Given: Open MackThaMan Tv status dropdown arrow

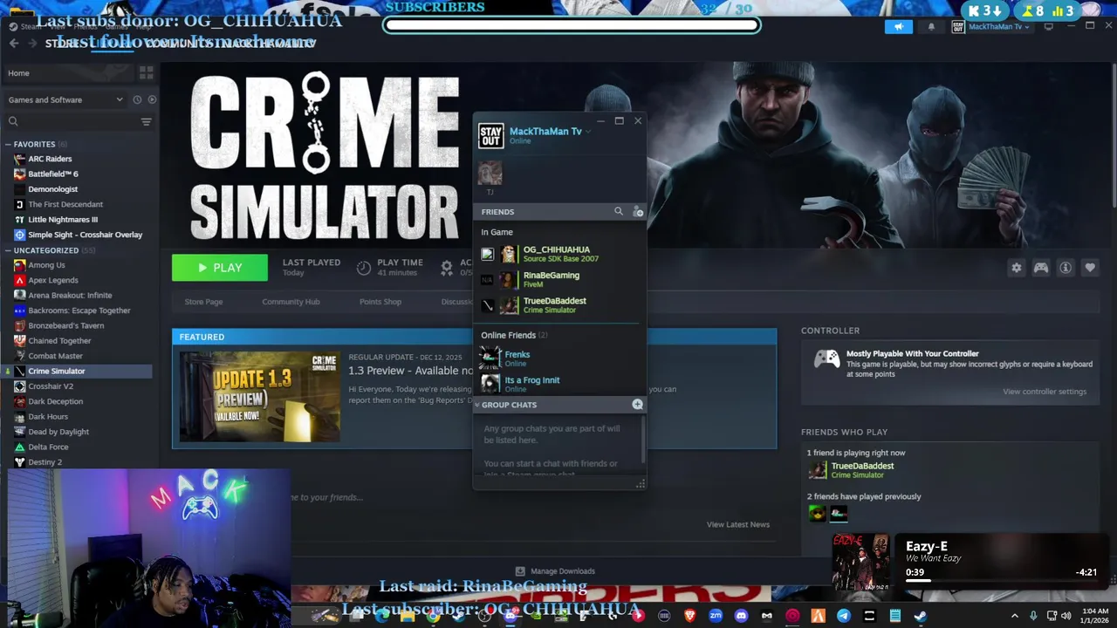Looking at the screenshot, I should click(588, 132).
